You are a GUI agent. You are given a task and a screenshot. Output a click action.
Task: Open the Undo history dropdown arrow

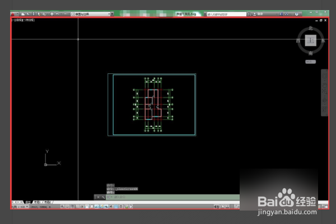(61, 14)
